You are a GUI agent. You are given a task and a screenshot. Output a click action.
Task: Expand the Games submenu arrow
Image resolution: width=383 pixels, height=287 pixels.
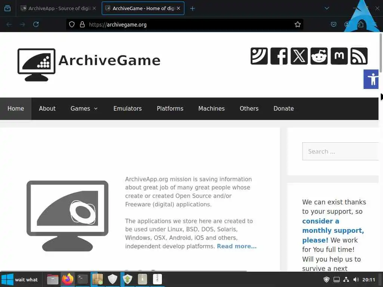pos(96,109)
